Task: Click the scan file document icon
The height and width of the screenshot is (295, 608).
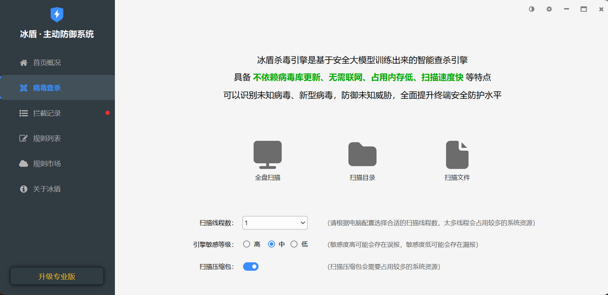Action: [457, 154]
